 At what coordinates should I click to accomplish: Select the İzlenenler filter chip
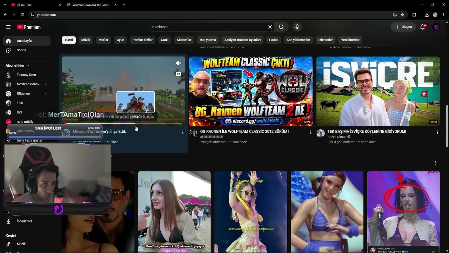pyautogui.click(x=326, y=40)
